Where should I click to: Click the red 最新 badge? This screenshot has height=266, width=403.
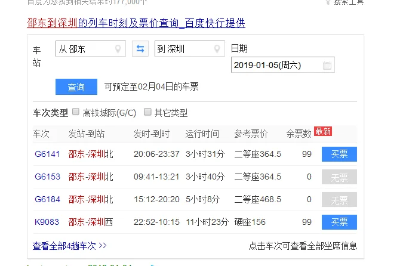click(x=323, y=131)
